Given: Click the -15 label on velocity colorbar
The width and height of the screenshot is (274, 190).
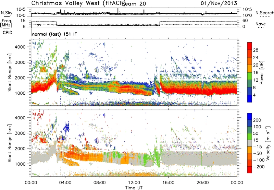Looking at the screenshot, I should (x=258, y=147).
